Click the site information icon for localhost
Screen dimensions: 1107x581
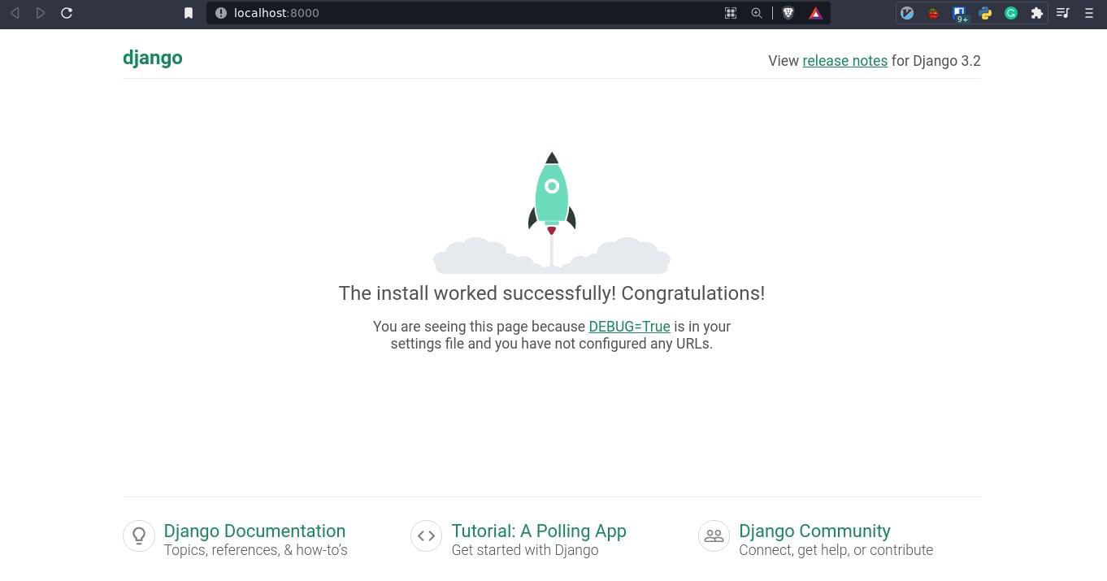(x=220, y=13)
